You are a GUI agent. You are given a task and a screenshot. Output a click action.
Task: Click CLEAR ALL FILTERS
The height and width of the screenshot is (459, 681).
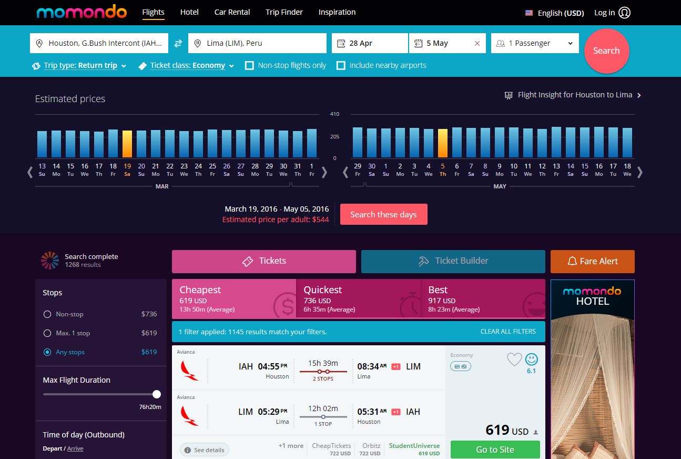[508, 332]
